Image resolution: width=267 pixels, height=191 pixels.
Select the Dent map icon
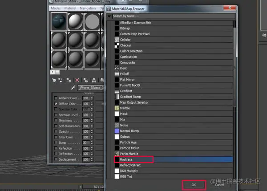tap(117, 68)
